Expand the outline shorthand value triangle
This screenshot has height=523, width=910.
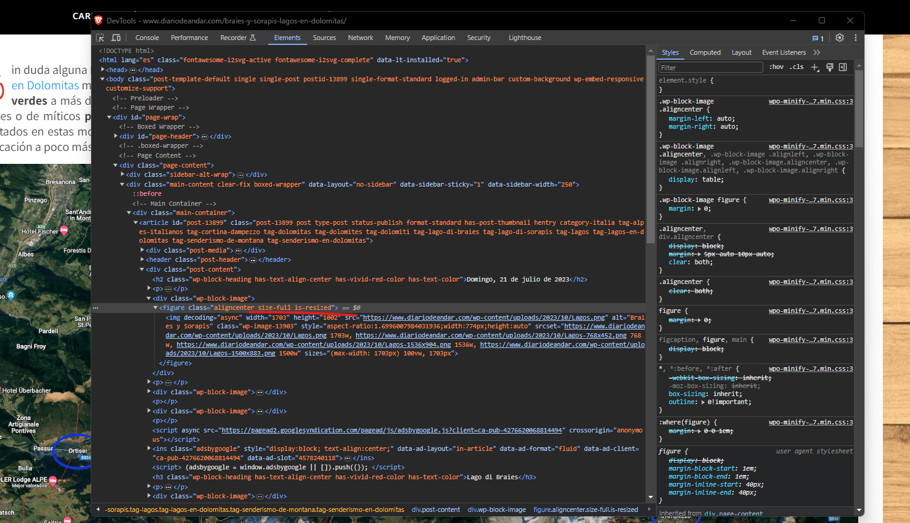[x=702, y=402]
